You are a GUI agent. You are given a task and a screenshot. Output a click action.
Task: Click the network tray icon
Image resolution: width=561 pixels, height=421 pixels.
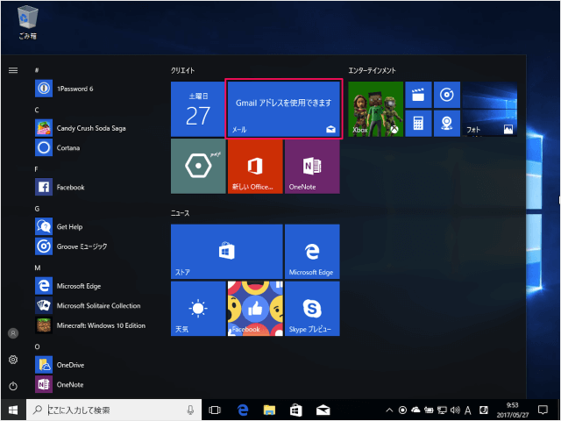coord(442,410)
